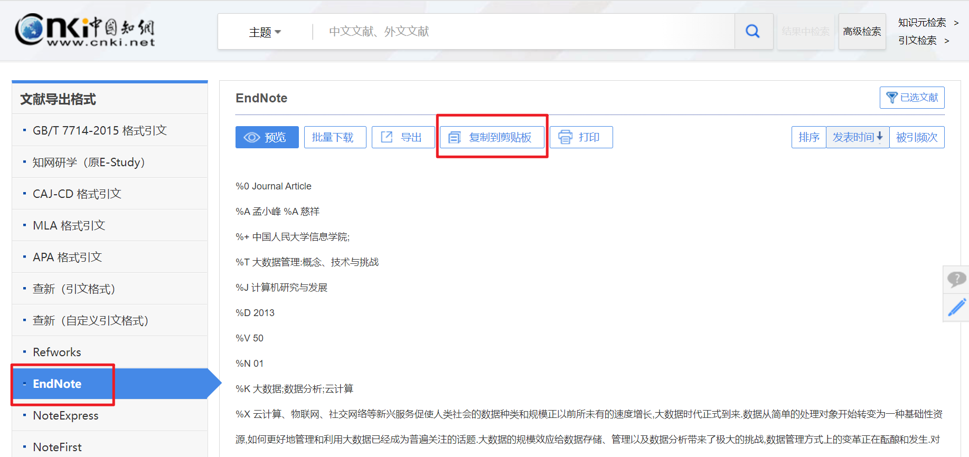Click the 文献导出格式 sidebar heading
969x457 pixels.
58,99
